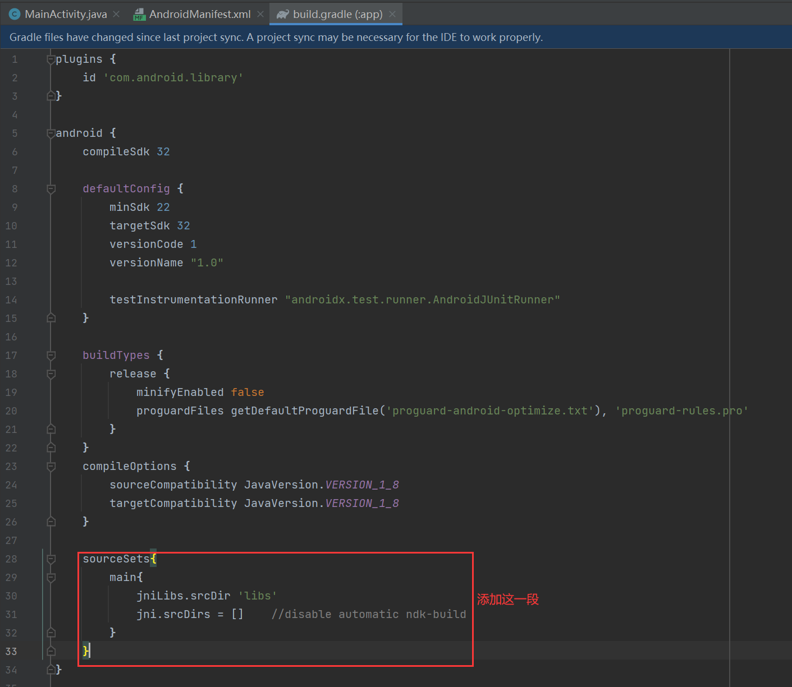Click fold end marker on line 21
This screenshot has width=792, height=687.
coord(51,429)
